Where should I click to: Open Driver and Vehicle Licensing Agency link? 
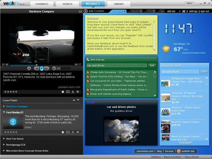pyautogui.click(x=111, y=94)
